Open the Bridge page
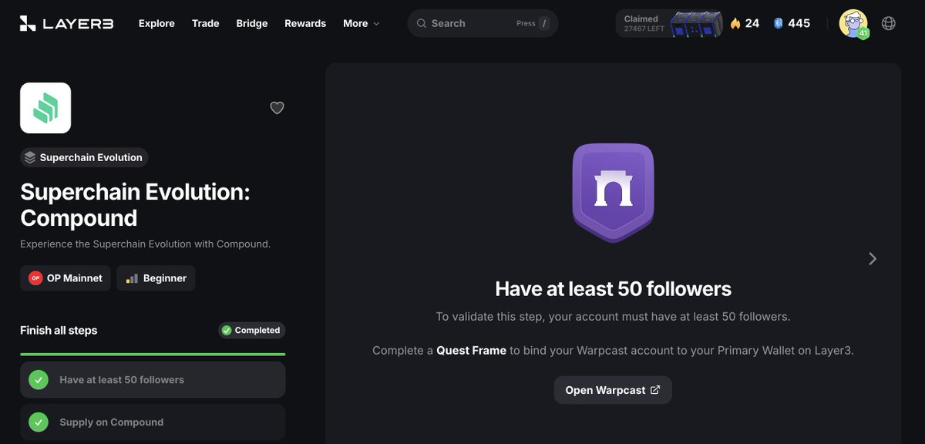Viewport: 925px width, 444px height. tap(252, 23)
